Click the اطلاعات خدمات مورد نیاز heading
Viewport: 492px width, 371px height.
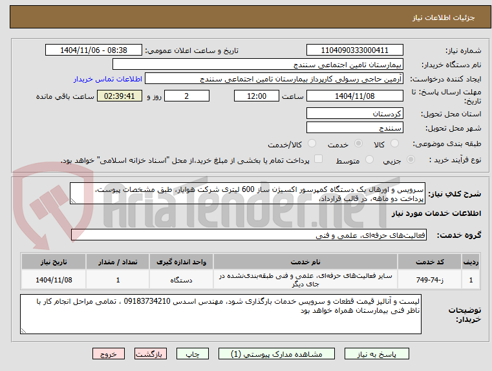[x=436, y=213]
